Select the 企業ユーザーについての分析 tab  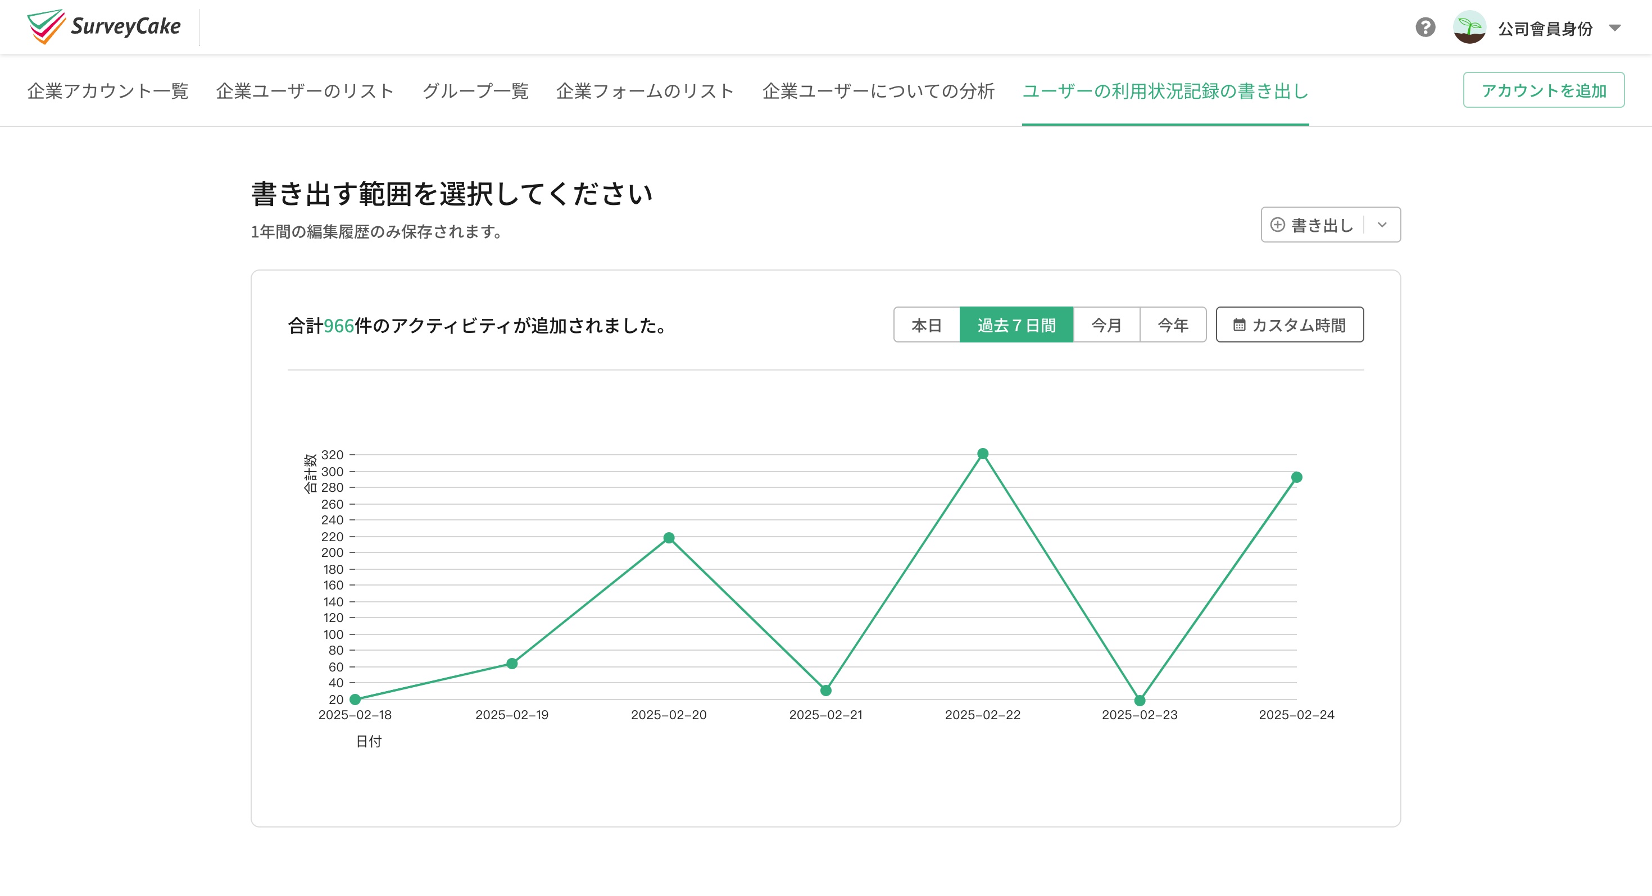click(x=878, y=91)
